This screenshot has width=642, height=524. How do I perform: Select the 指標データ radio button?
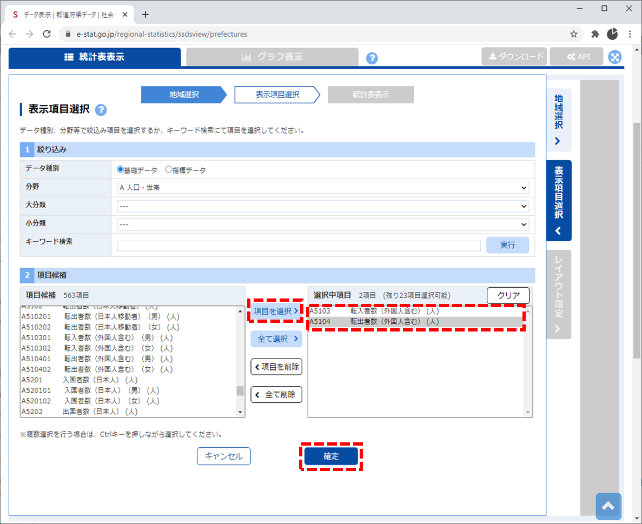(169, 169)
